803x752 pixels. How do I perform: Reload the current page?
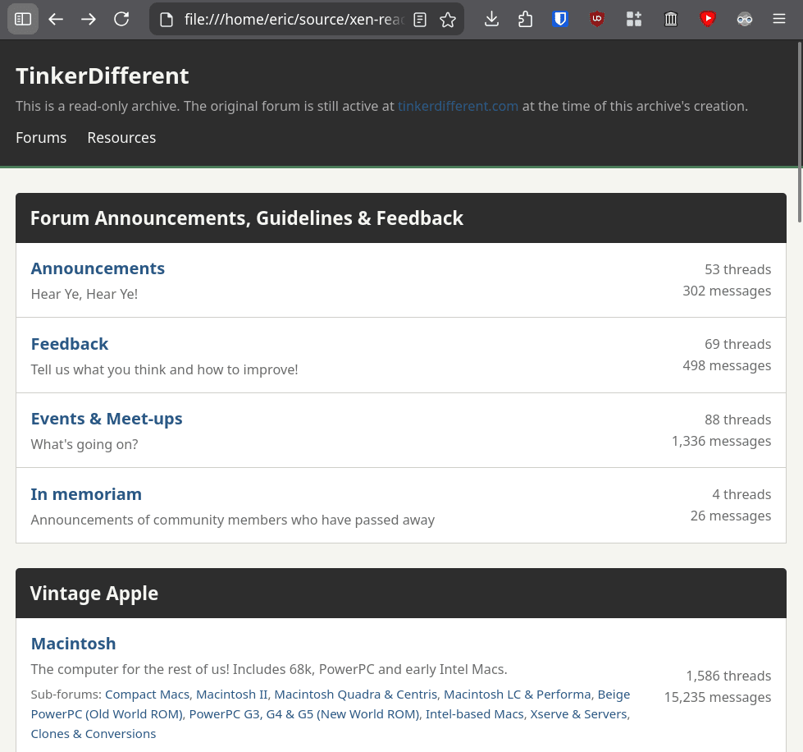click(x=121, y=19)
